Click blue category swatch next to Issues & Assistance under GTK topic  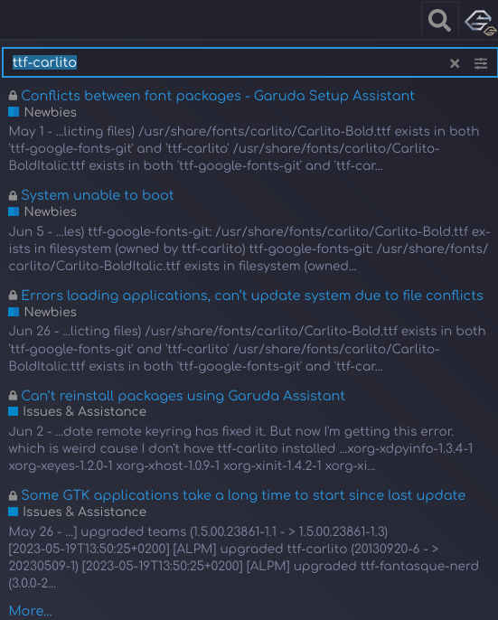point(13,512)
